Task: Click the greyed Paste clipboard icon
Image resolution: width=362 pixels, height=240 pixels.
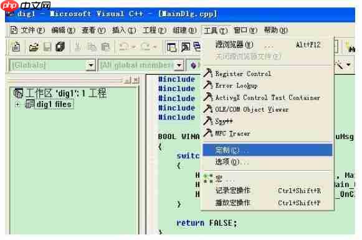Action: (x=106, y=47)
